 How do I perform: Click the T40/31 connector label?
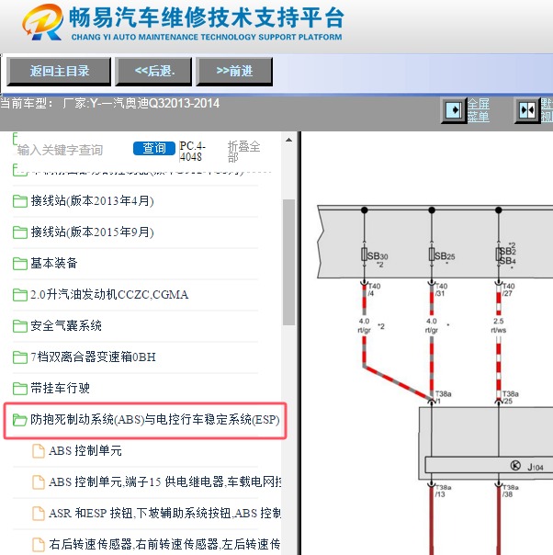[x=441, y=289]
